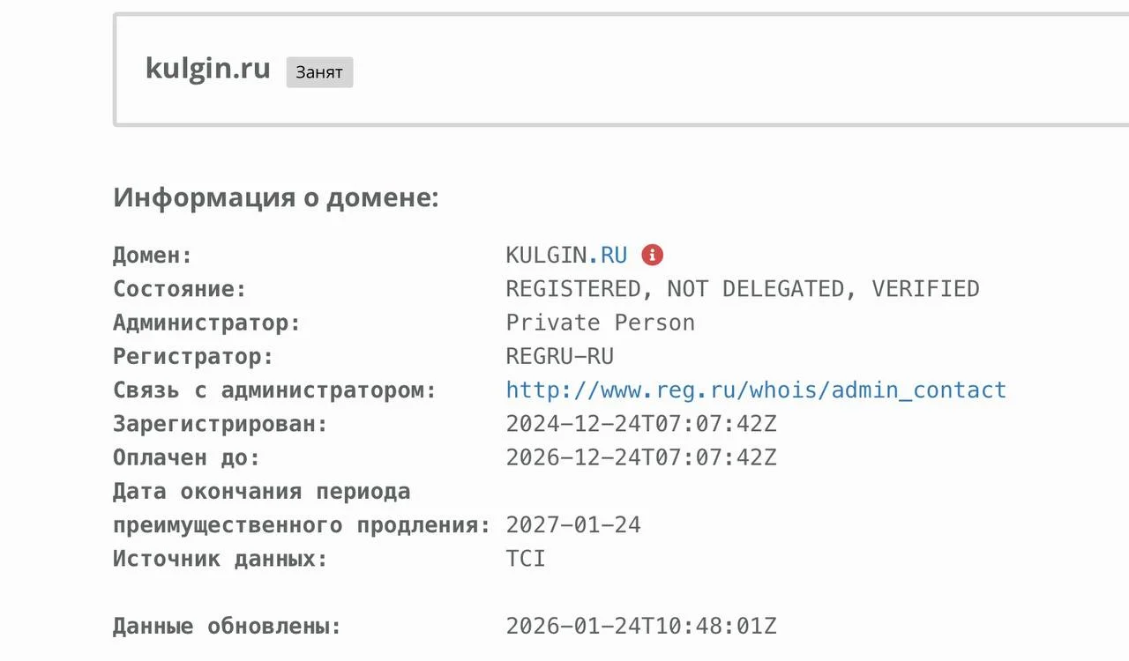
Task: Click the KULGIN.RU domain value
Action: pos(565,256)
